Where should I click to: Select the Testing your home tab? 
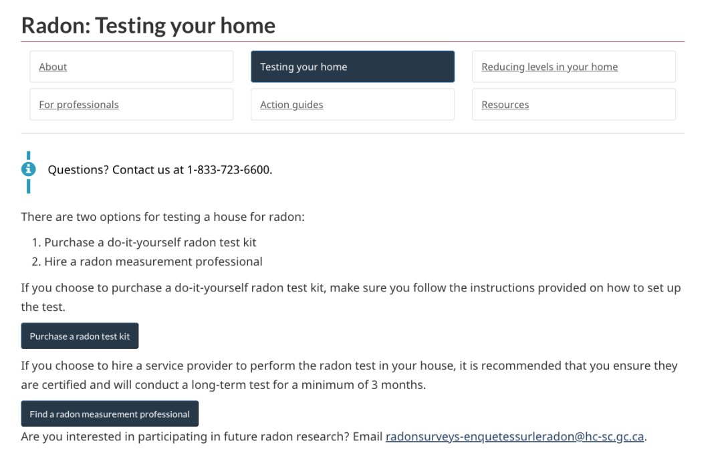pos(352,67)
